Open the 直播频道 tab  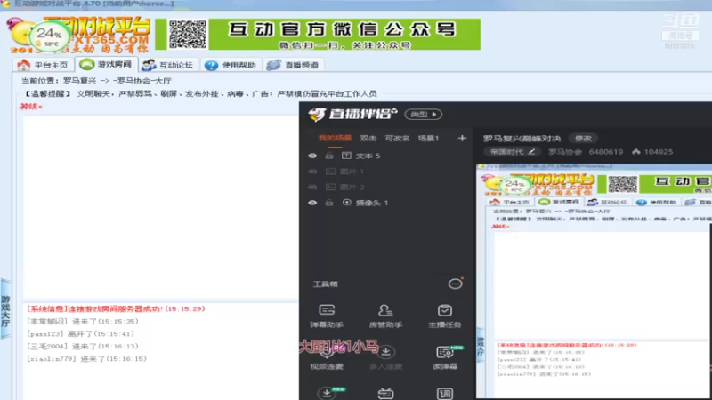294,65
